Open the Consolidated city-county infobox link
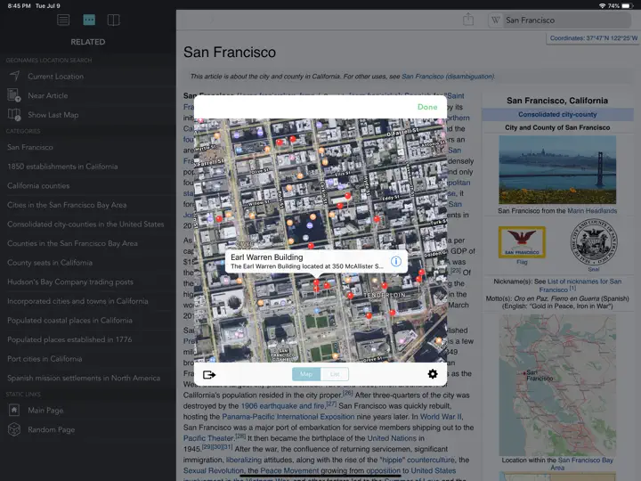The image size is (641, 481). pos(557,115)
